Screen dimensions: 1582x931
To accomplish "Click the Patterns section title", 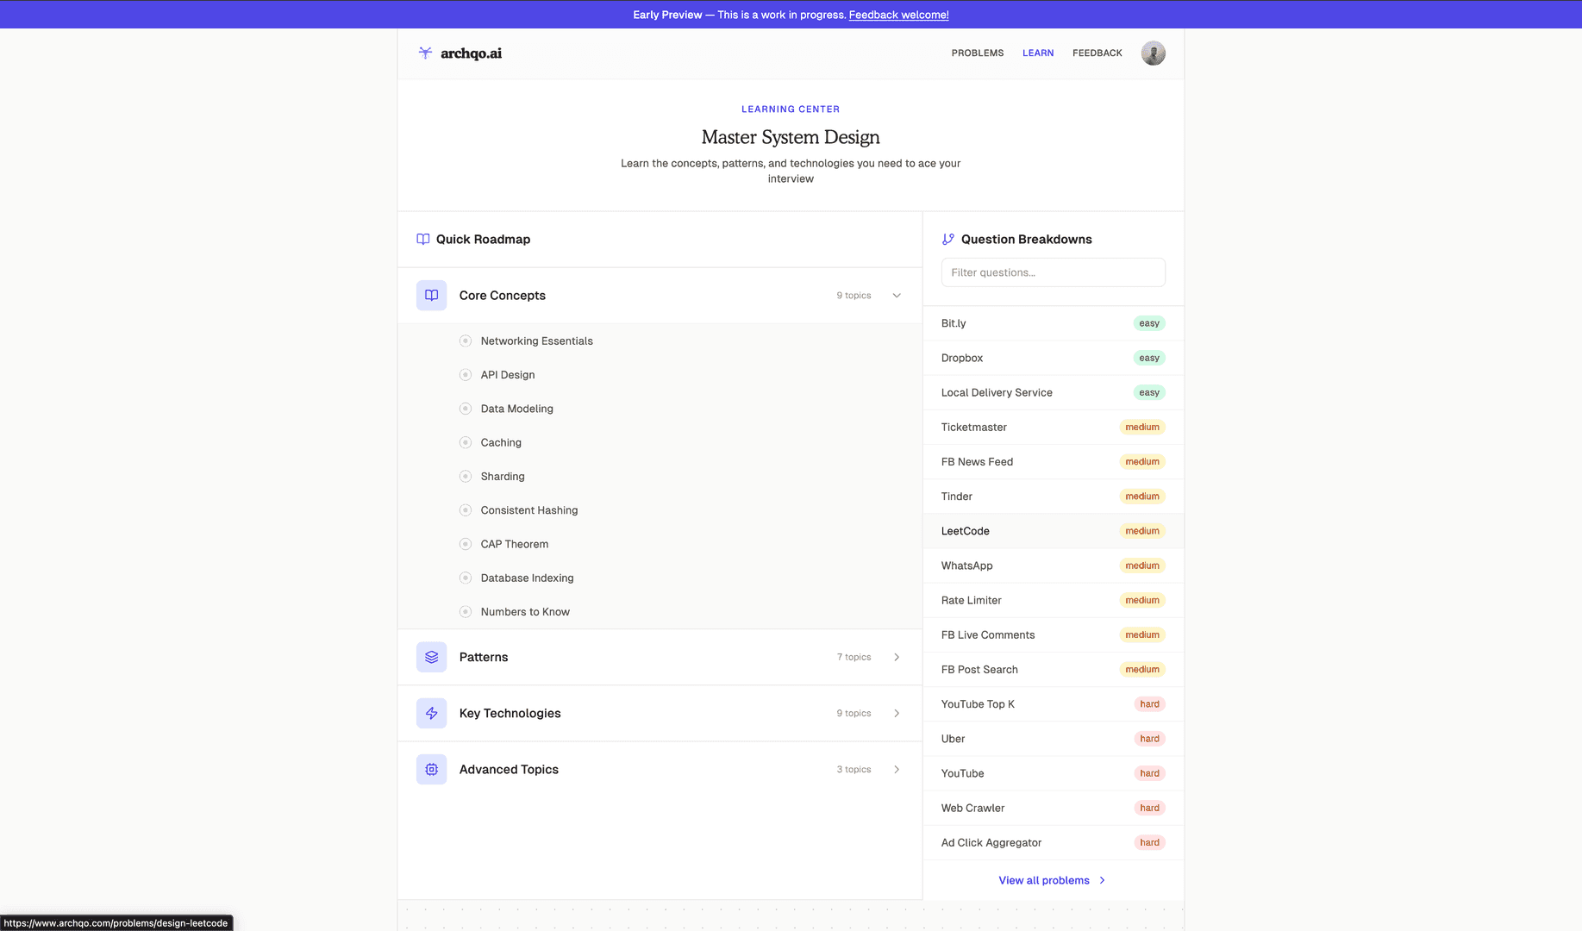I will tap(484, 657).
